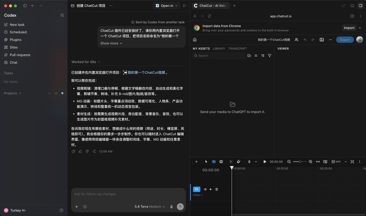Image resolution: width=366 pixels, height=216 pixels.
Task: Click the filter assets funnel icon
Action: tap(270, 56)
